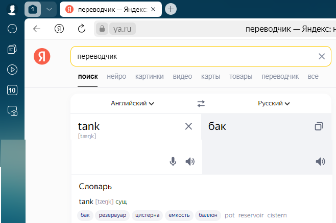Click the dictionary entry word tank
The height and width of the screenshot is (223, 336).
coord(86,202)
